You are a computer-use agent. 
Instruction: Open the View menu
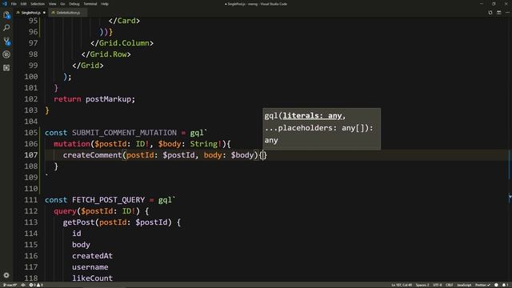pos(52,4)
